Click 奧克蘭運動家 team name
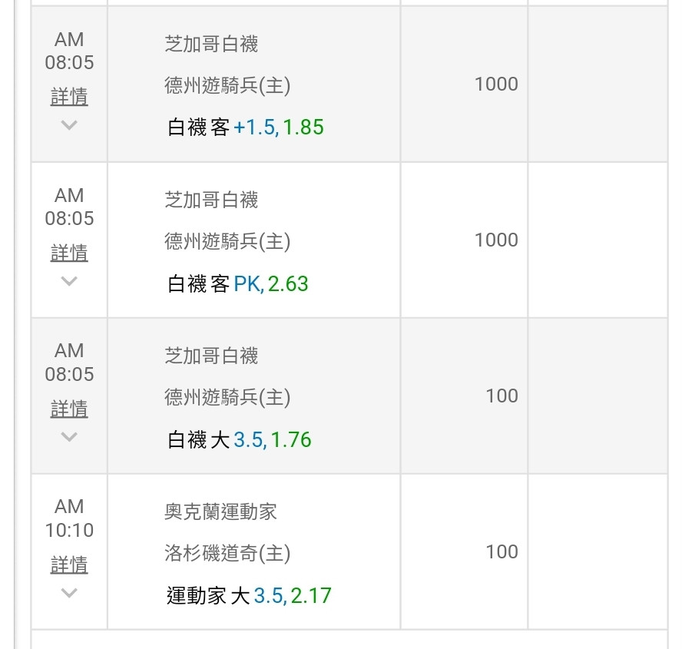 pyautogui.click(x=220, y=512)
